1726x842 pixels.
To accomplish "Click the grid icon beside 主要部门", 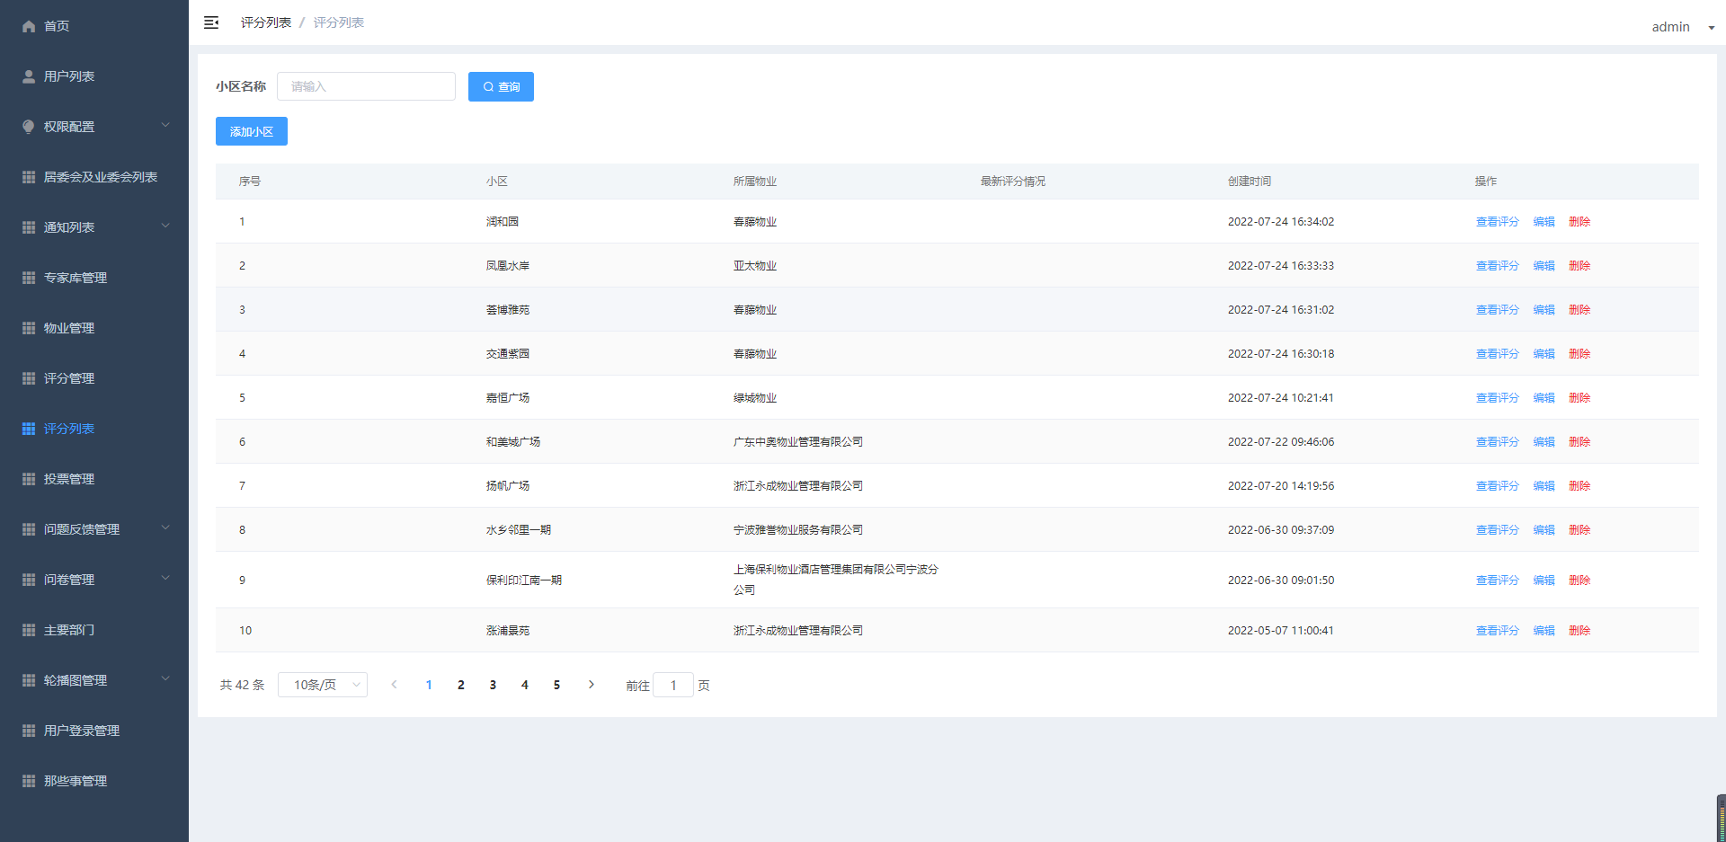I will pyautogui.click(x=29, y=630).
